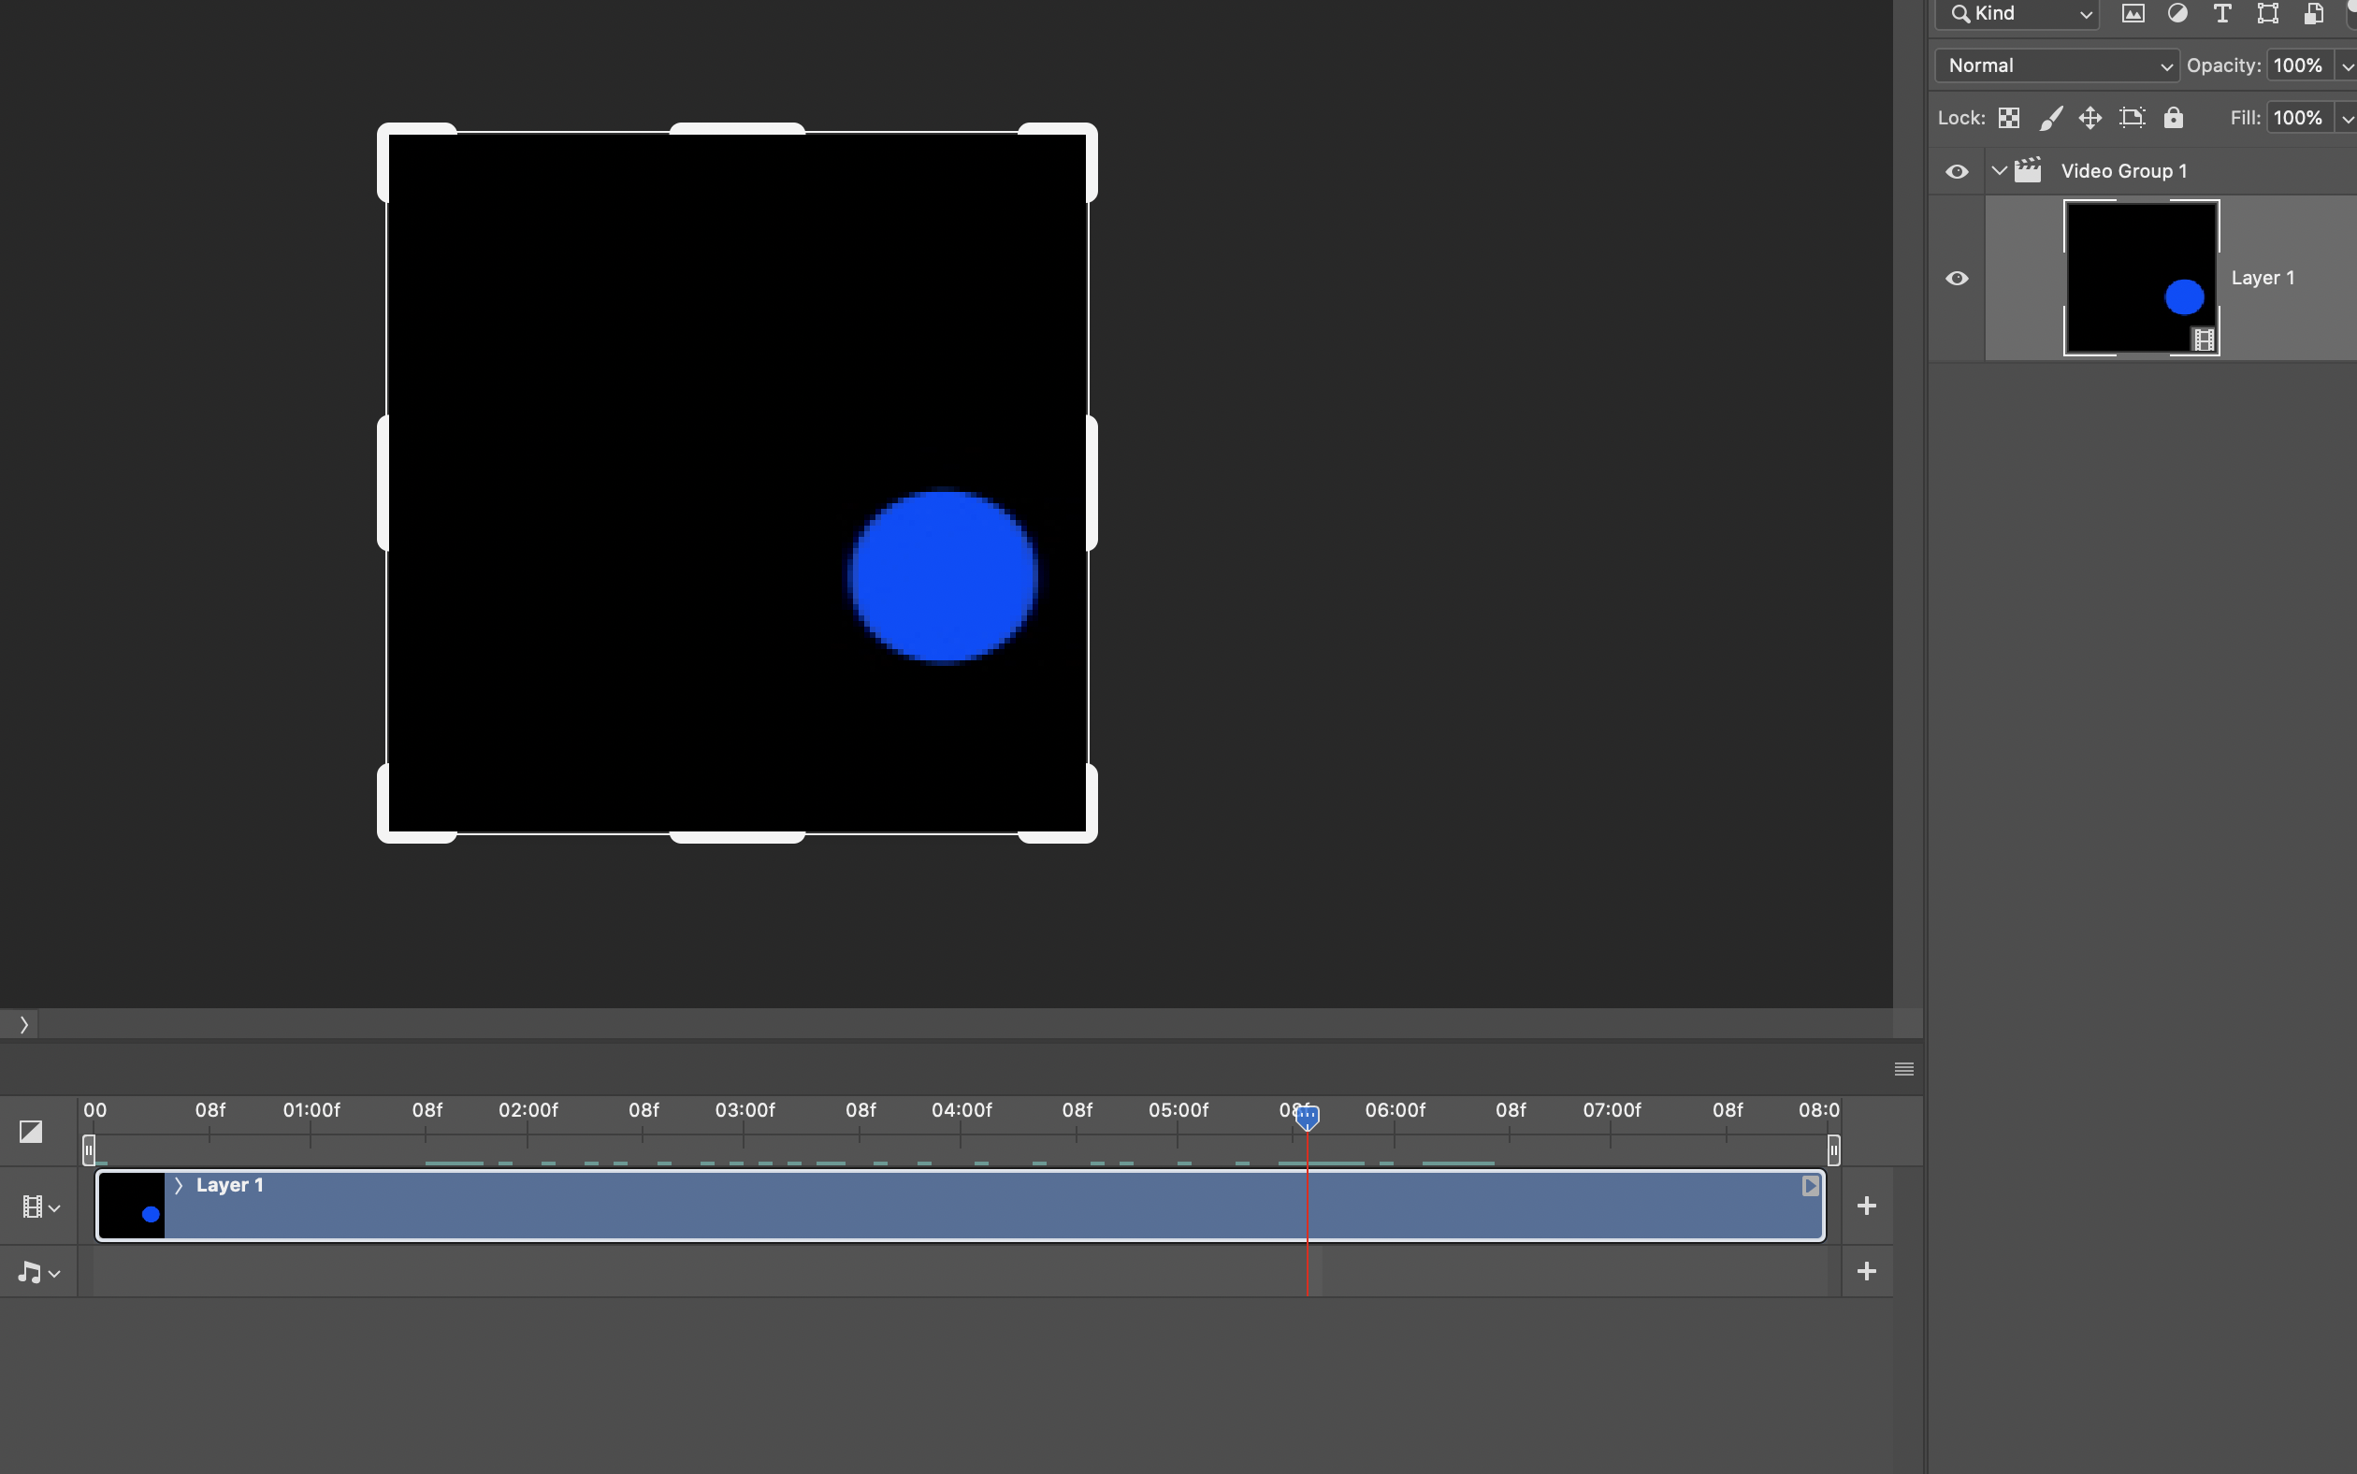Image resolution: width=2357 pixels, height=1474 pixels.
Task: Collapse the Video Group 1 folder
Action: (x=2000, y=170)
